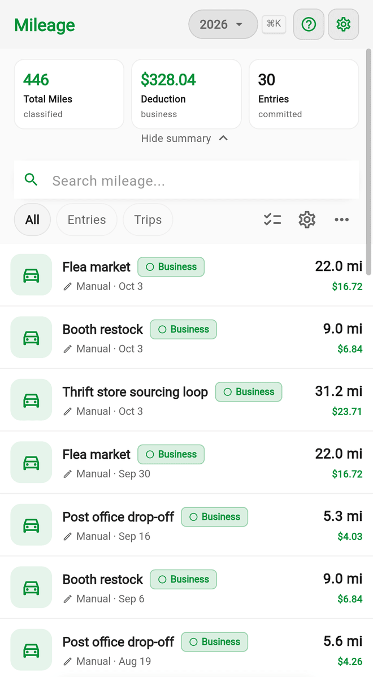373x677 pixels.
Task: Focus the Search mileage field
Action: pyautogui.click(x=186, y=180)
